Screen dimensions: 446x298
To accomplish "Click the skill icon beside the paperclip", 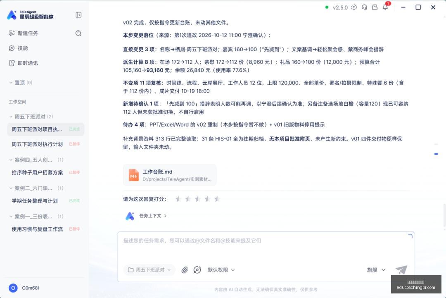I will coord(197,270).
